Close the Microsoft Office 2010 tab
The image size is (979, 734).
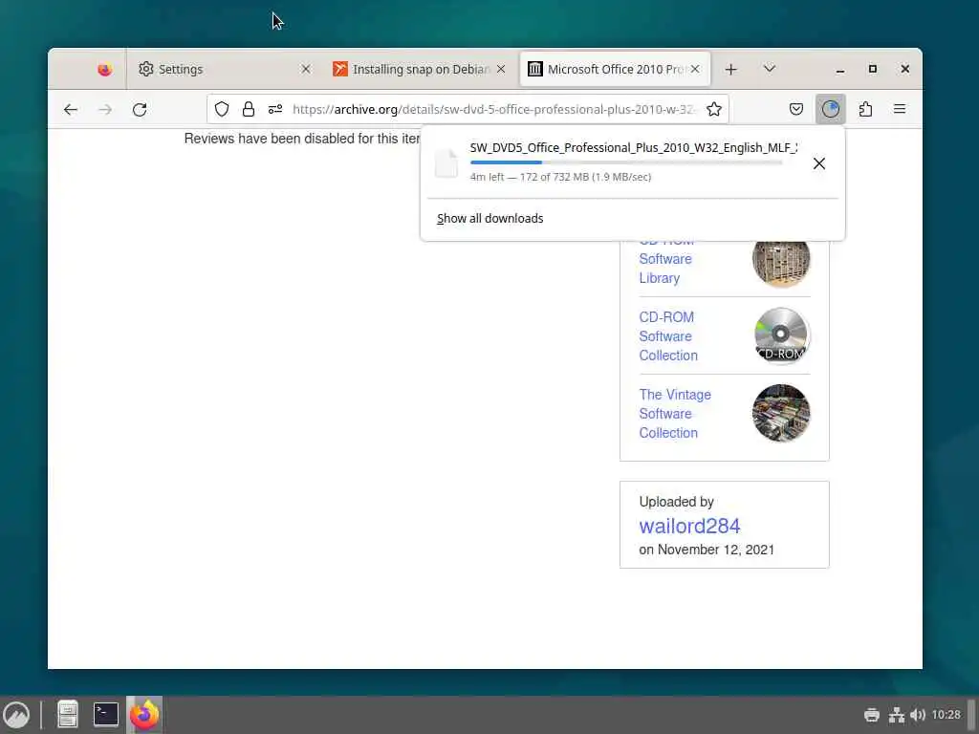click(695, 69)
